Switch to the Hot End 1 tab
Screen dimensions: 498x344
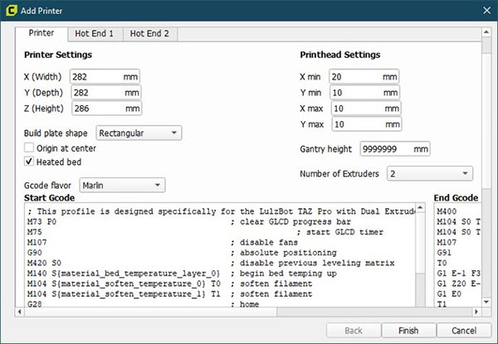point(95,34)
